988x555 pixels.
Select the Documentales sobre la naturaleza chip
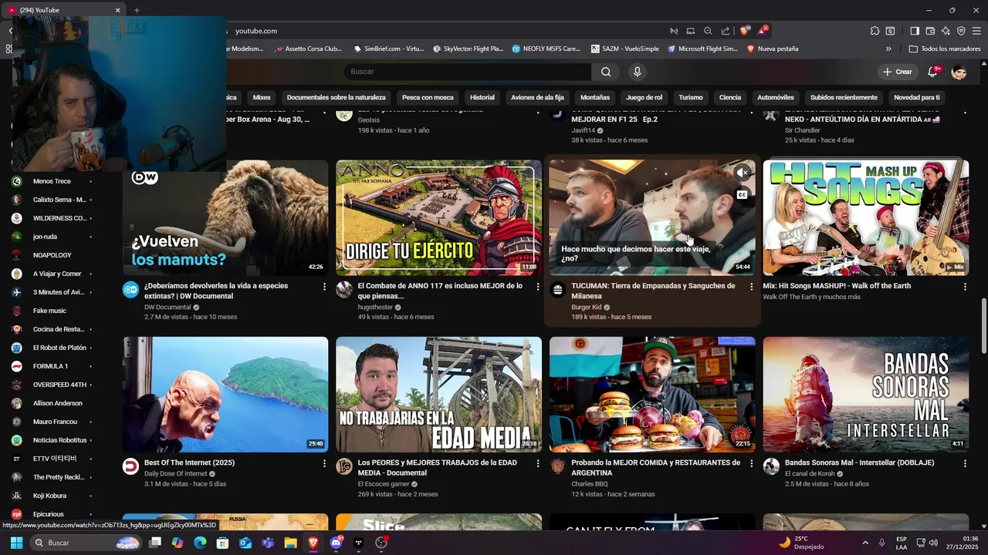click(336, 98)
